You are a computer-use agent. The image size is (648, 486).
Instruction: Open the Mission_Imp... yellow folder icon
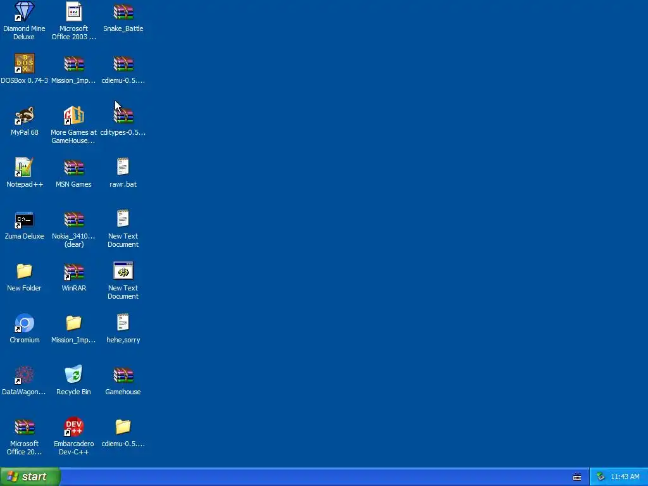[x=73, y=323]
